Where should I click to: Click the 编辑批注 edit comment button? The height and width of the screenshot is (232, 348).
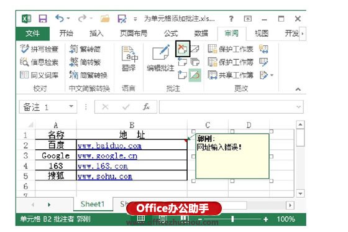click(161, 58)
